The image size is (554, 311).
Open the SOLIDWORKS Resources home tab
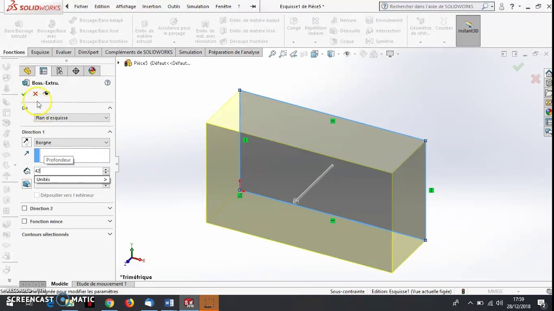coord(549,73)
